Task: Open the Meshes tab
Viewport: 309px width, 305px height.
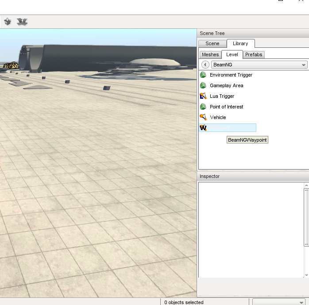Action: click(x=210, y=54)
